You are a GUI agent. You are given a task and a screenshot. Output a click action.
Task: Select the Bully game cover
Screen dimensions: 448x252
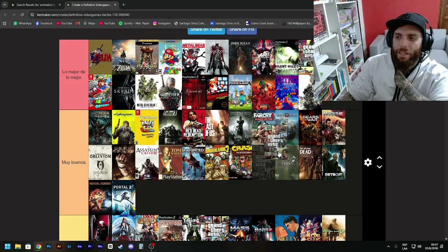[287, 228]
